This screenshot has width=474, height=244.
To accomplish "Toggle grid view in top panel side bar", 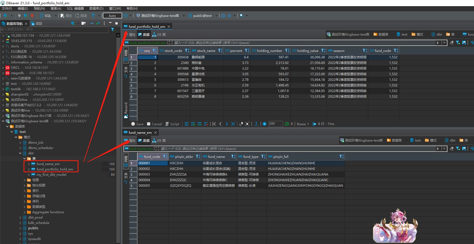I will click(x=126, y=56).
